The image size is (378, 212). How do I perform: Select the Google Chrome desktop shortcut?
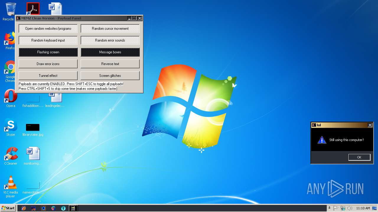click(x=10, y=71)
